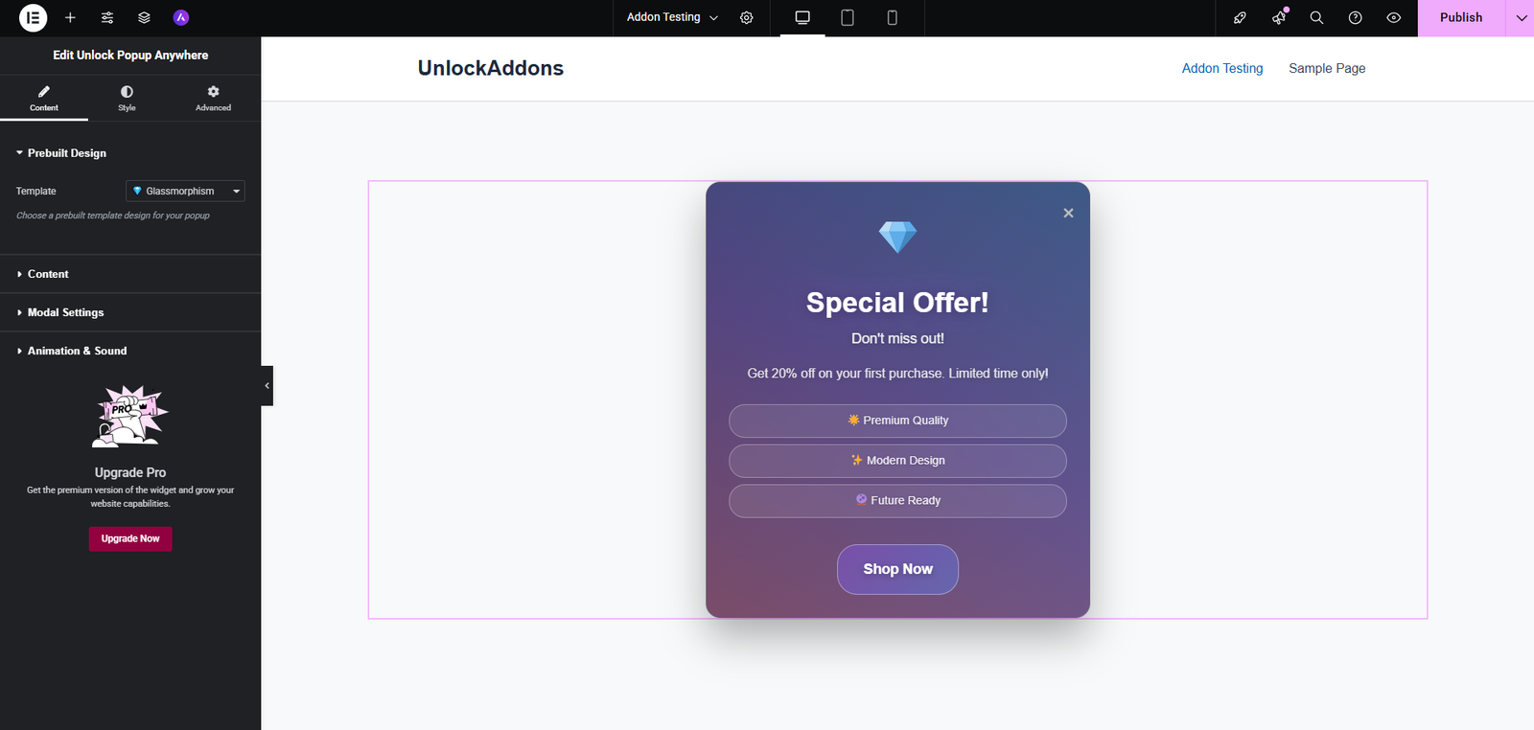Open the Sample Page link
Viewport: 1534px width, 730px height.
pyautogui.click(x=1327, y=68)
